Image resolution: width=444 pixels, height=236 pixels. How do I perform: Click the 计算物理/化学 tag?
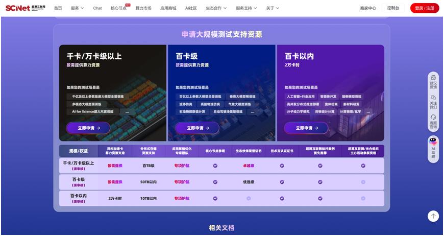(351, 112)
